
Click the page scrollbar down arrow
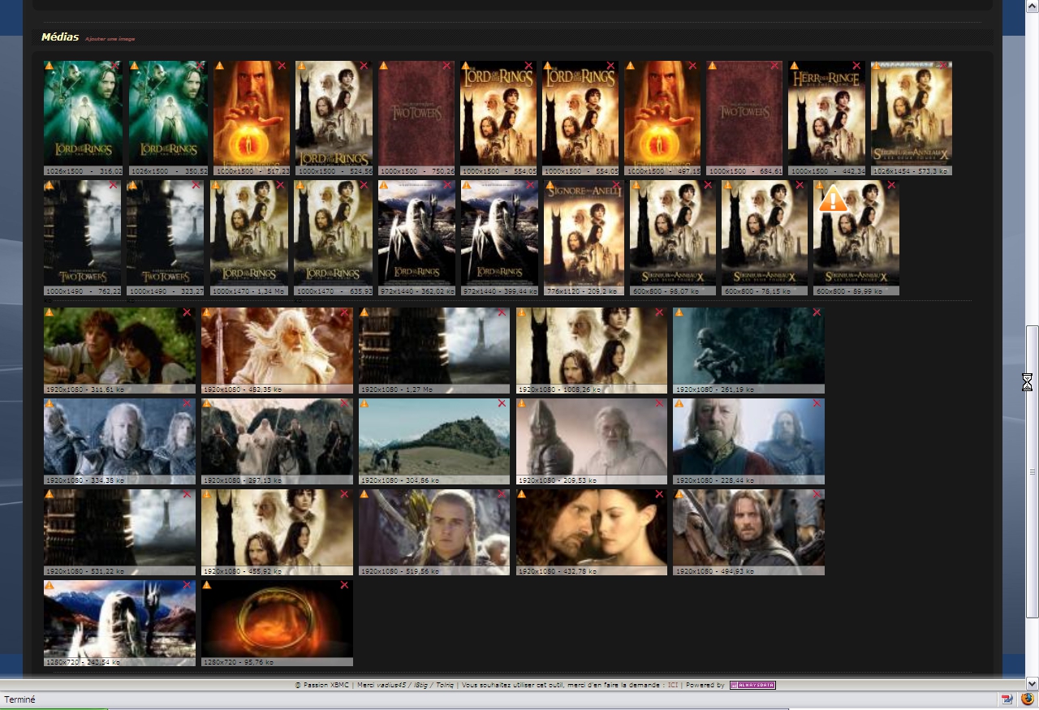click(x=1032, y=683)
